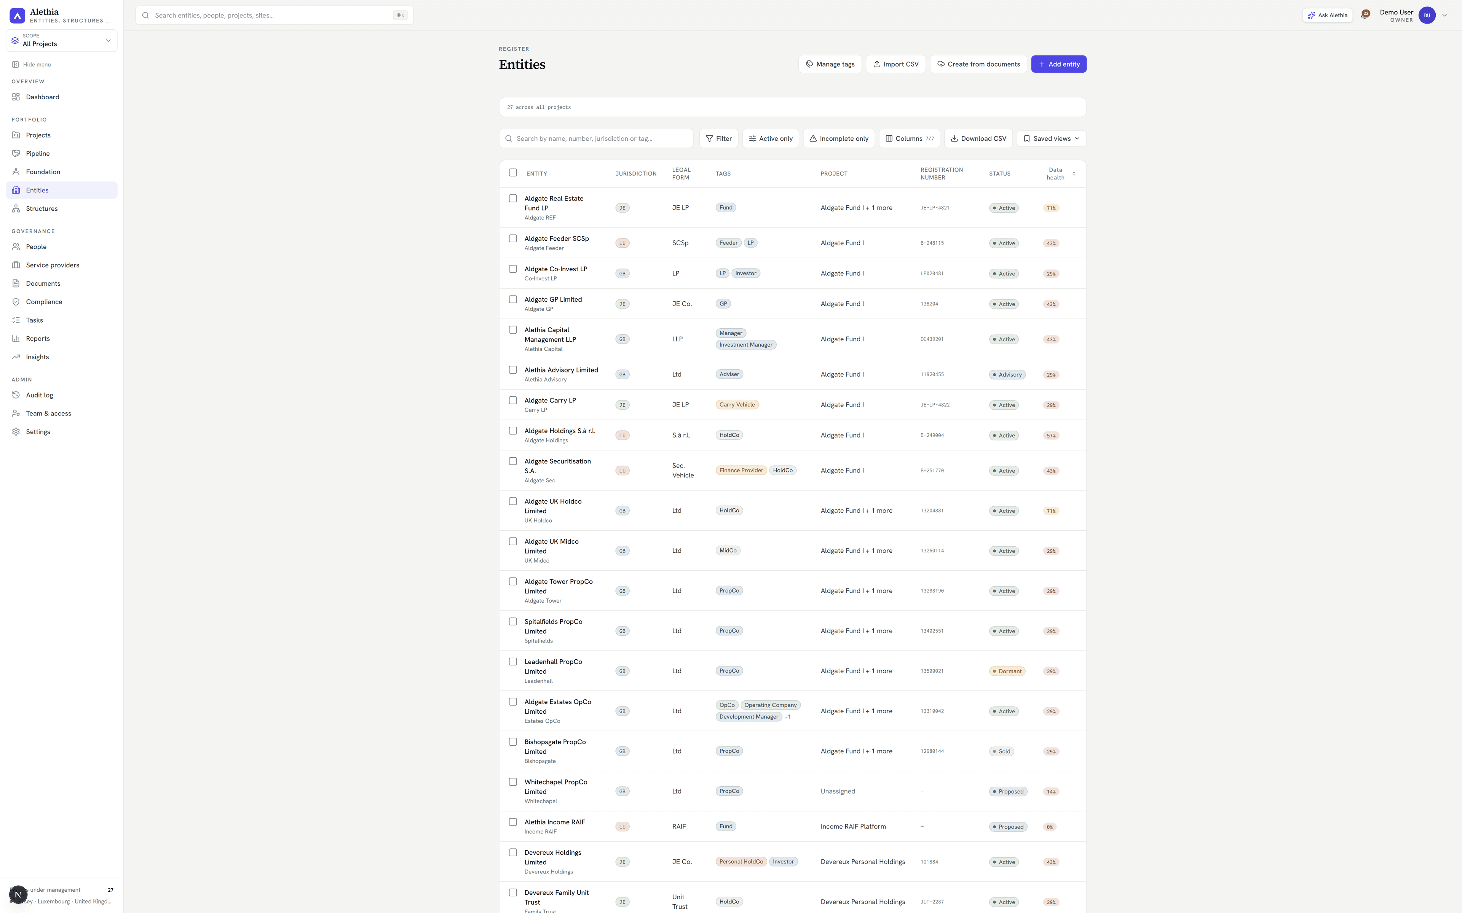The image size is (1462, 913).
Task: Open the Scope All Projects dropdown
Action: click(62, 40)
